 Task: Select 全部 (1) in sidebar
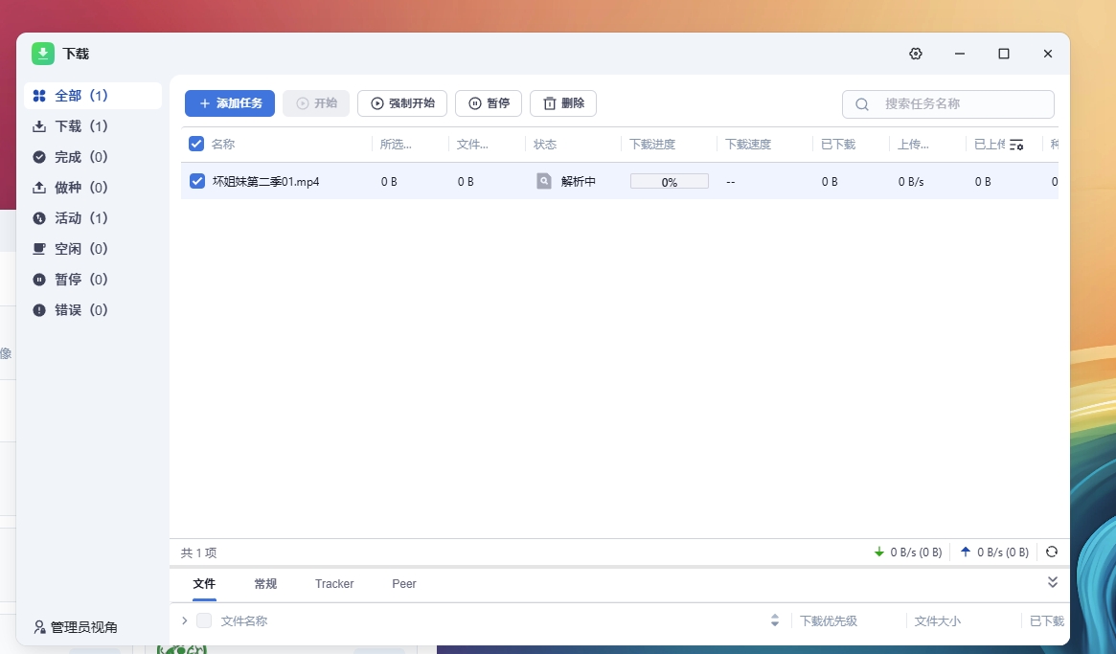pos(93,96)
